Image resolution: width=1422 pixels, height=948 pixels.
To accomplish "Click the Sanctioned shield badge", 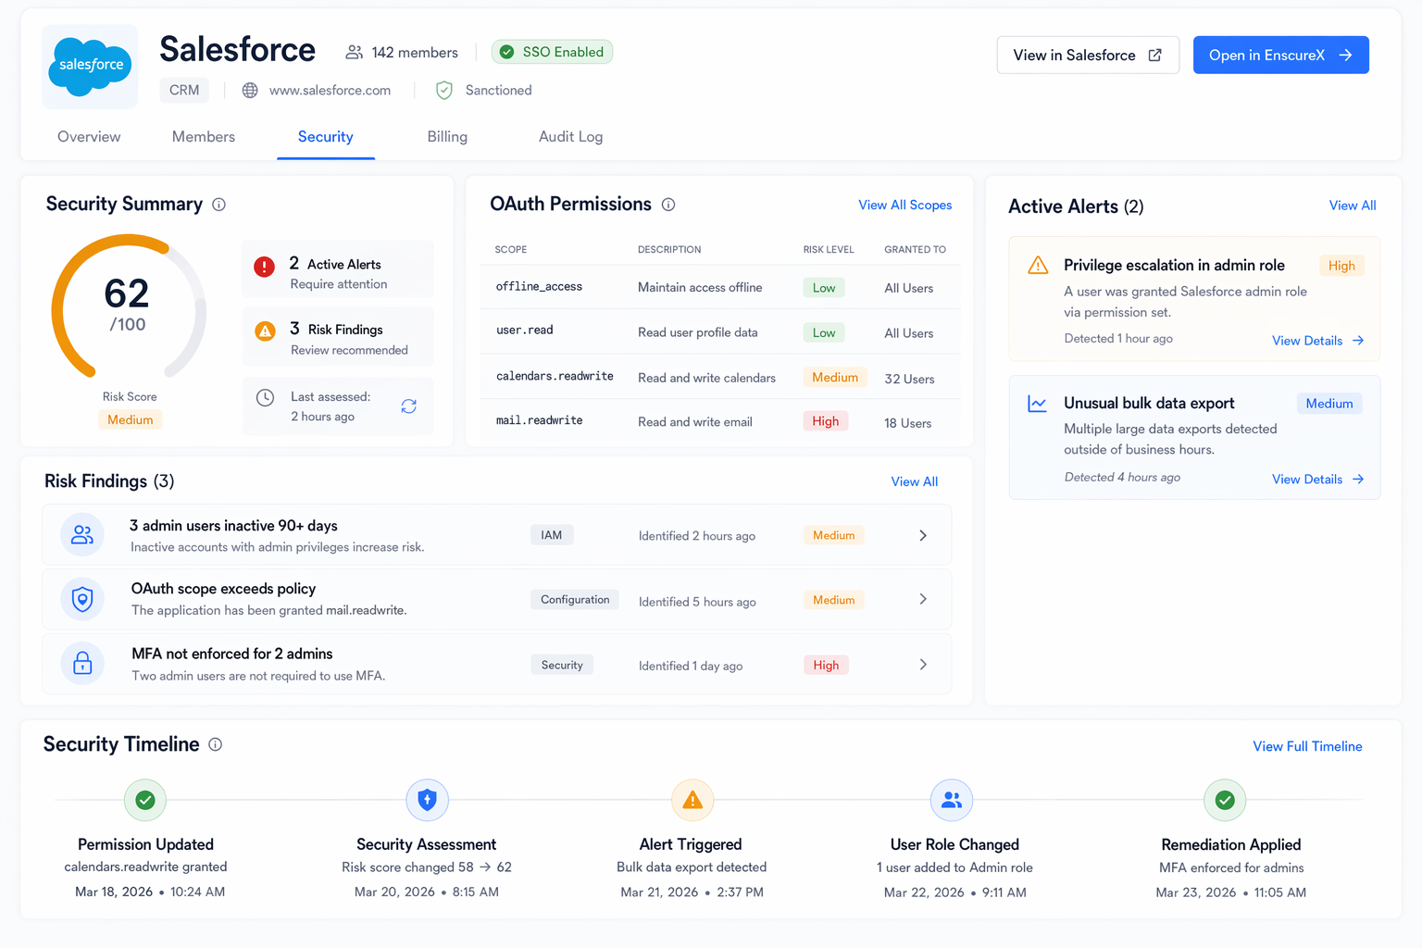I will (x=443, y=90).
